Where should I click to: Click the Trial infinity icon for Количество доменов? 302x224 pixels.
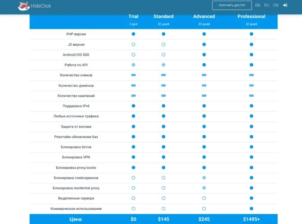pos(133,85)
